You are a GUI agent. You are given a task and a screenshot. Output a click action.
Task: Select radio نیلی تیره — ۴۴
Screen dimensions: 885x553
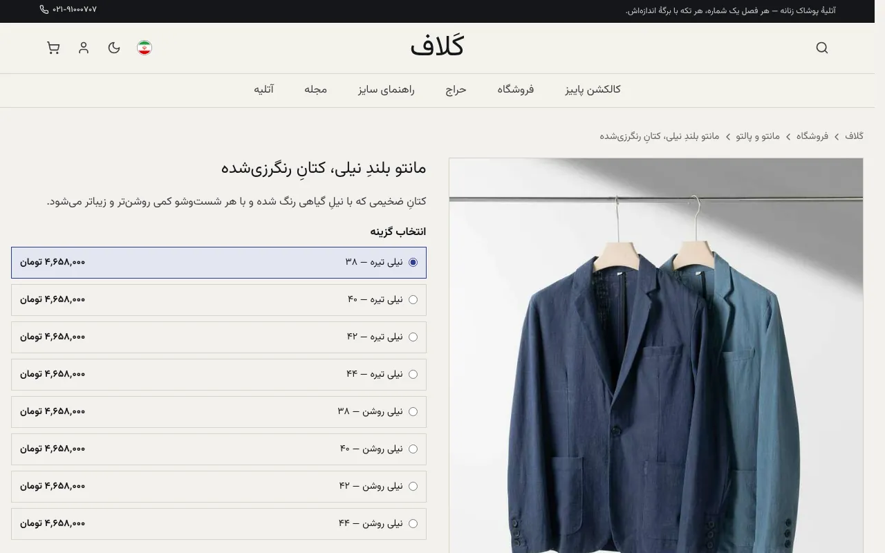pyautogui.click(x=413, y=375)
